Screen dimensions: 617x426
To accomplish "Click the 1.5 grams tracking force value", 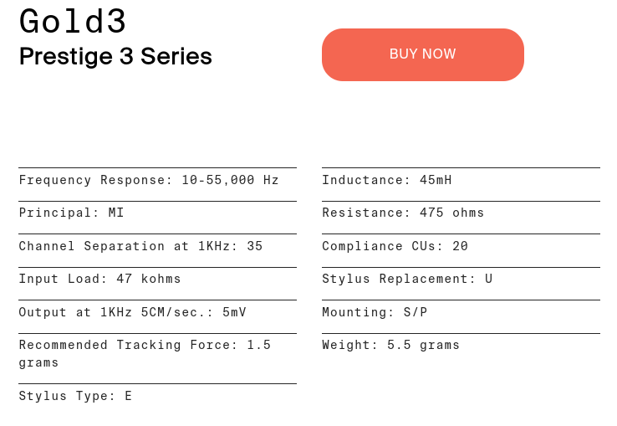I will [x=145, y=353].
